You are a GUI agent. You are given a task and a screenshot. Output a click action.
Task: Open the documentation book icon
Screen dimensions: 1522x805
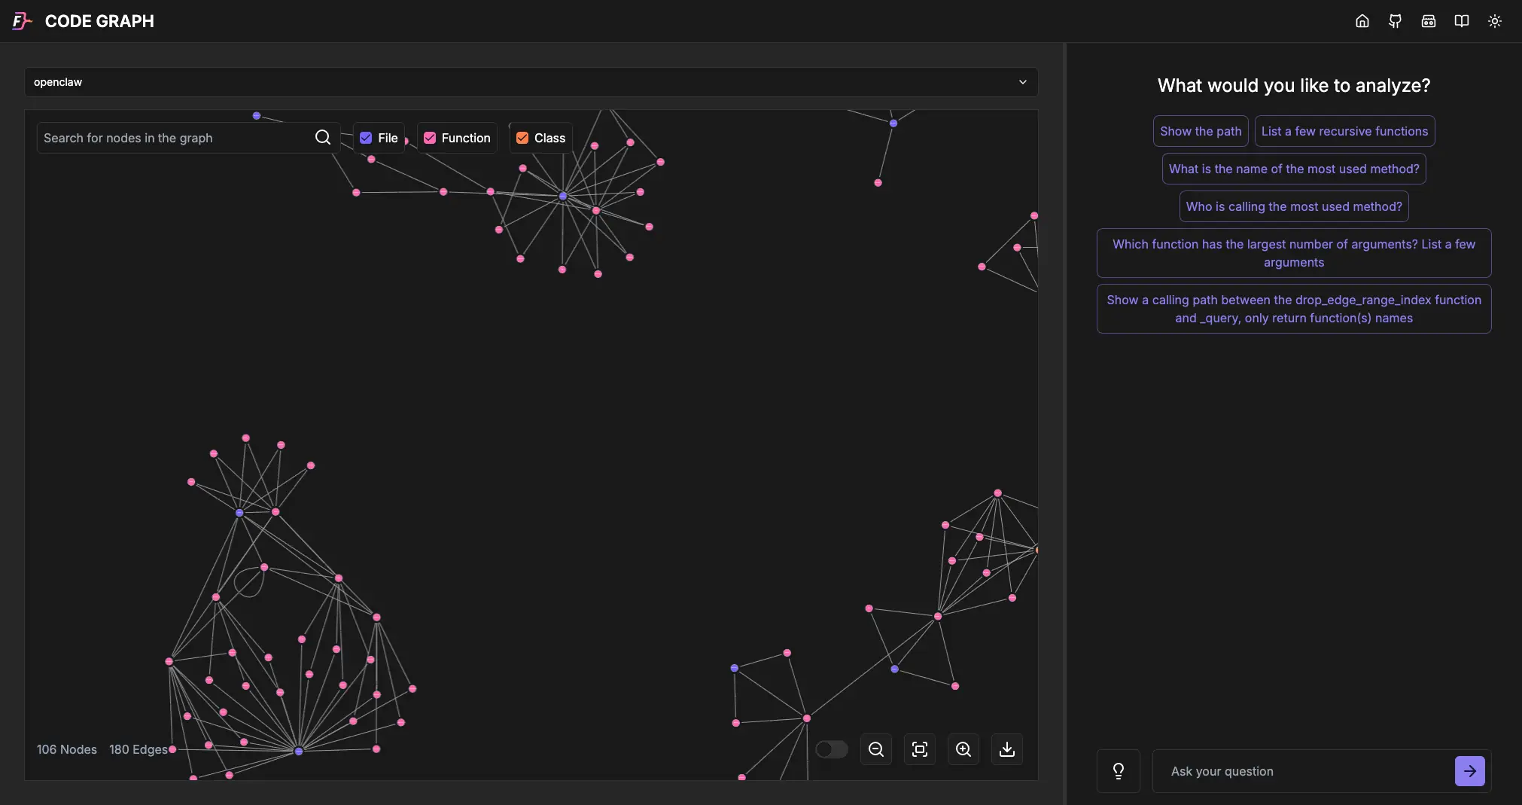coord(1462,21)
